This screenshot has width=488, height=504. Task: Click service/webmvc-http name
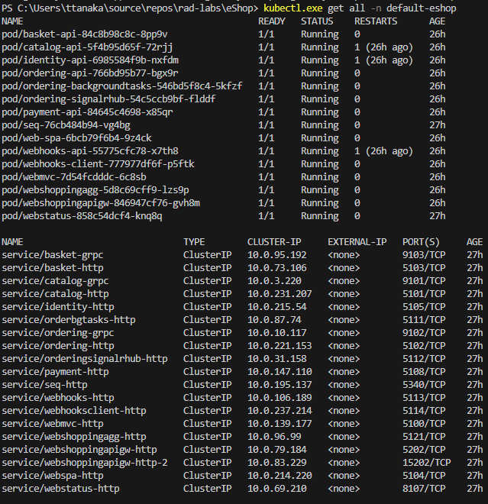[x=53, y=424]
